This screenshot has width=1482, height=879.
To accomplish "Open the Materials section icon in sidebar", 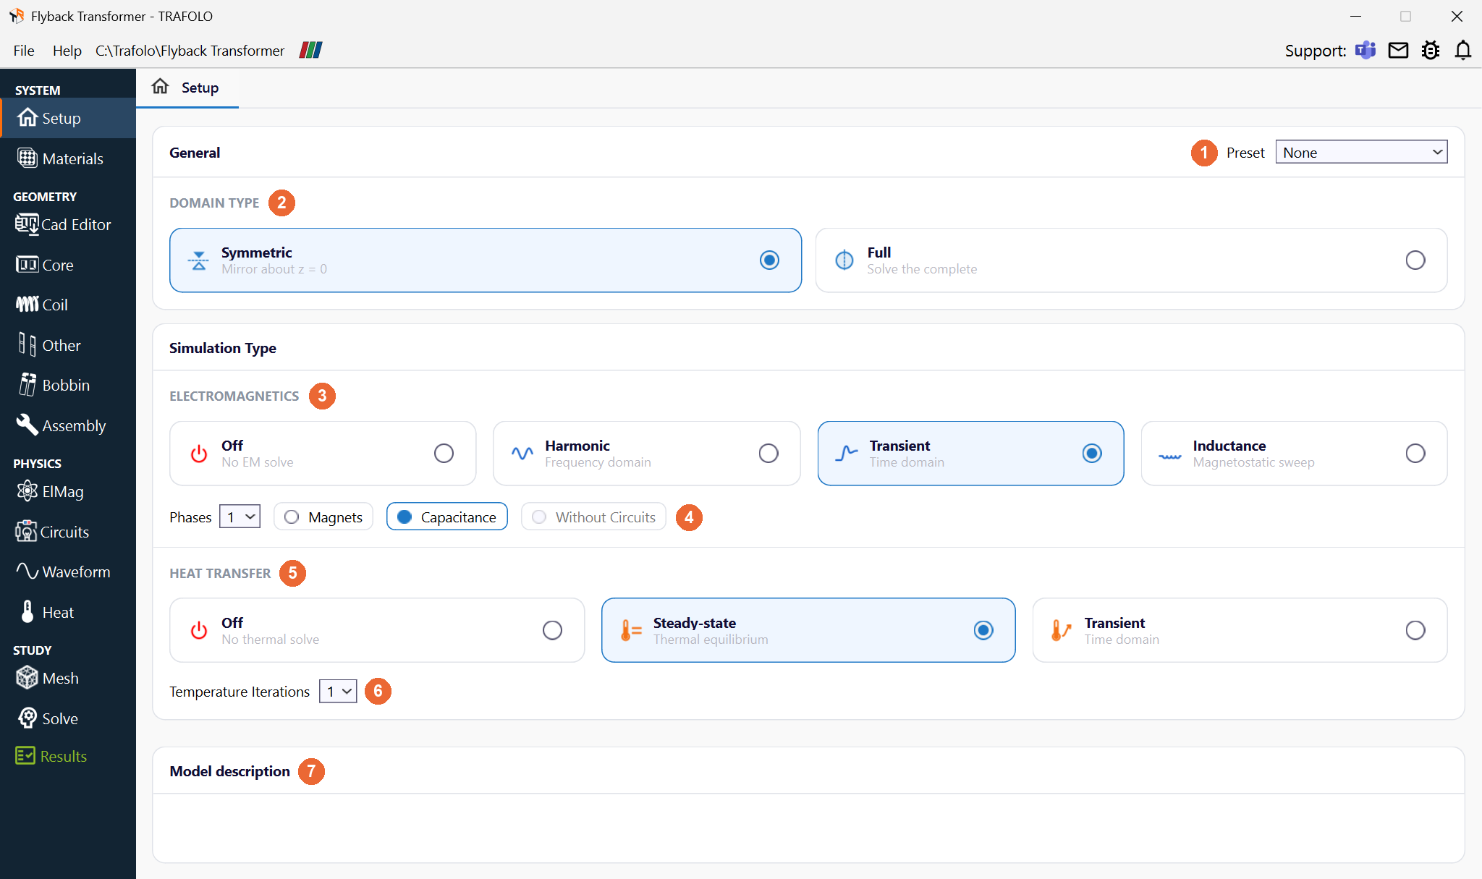I will pyautogui.click(x=27, y=158).
